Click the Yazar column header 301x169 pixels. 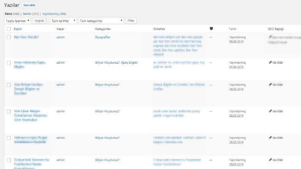point(60,29)
